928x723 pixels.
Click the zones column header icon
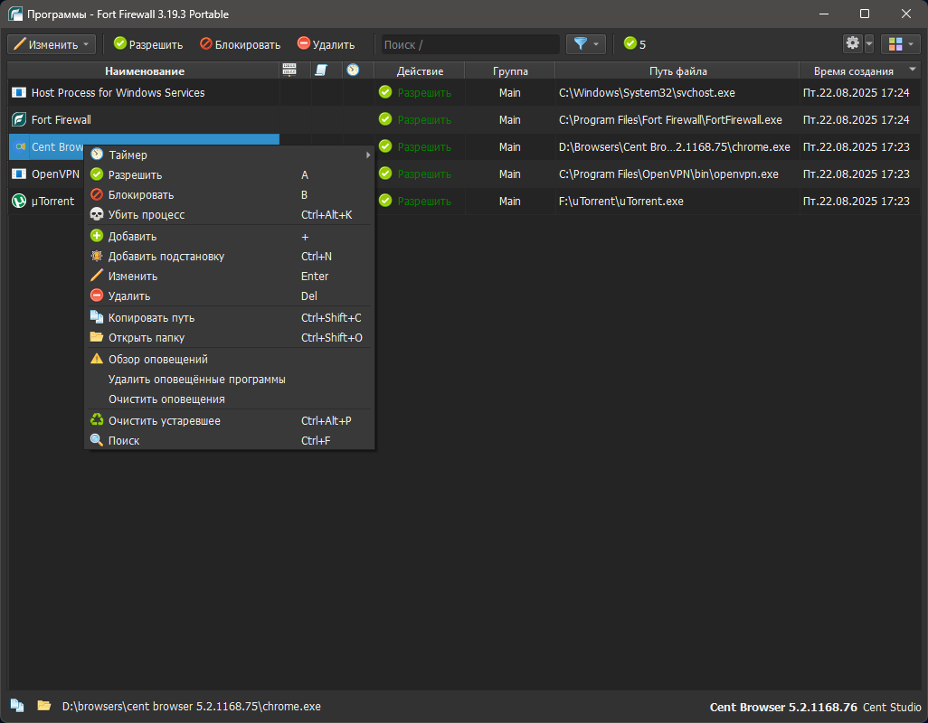(x=289, y=70)
